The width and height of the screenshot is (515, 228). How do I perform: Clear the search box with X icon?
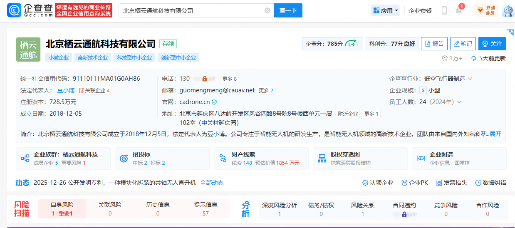click(267, 11)
